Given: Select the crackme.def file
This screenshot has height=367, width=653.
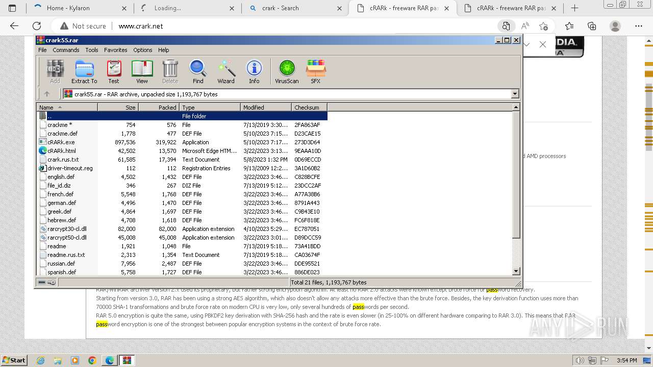Looking at the screenshot, I should coord(182,134).
